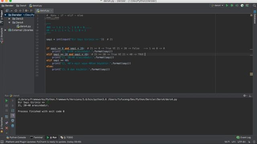Click the fold marker in gutter near line 8
The image size is (257, 144).
click(45, 24)
